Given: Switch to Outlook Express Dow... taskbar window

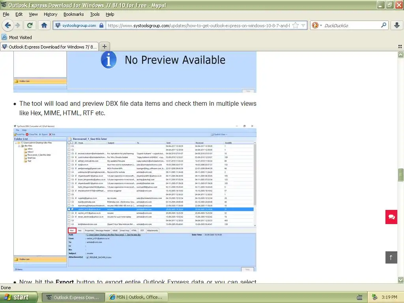Looking at the screenshot, I should (73, 297).
